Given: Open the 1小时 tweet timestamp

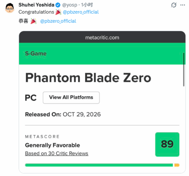Looking at the screenshot, I should 87,5.
